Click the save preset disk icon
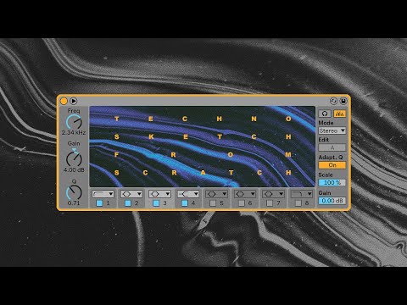The width and height of the screenshot is (407, 305). [x=343, y=101]
